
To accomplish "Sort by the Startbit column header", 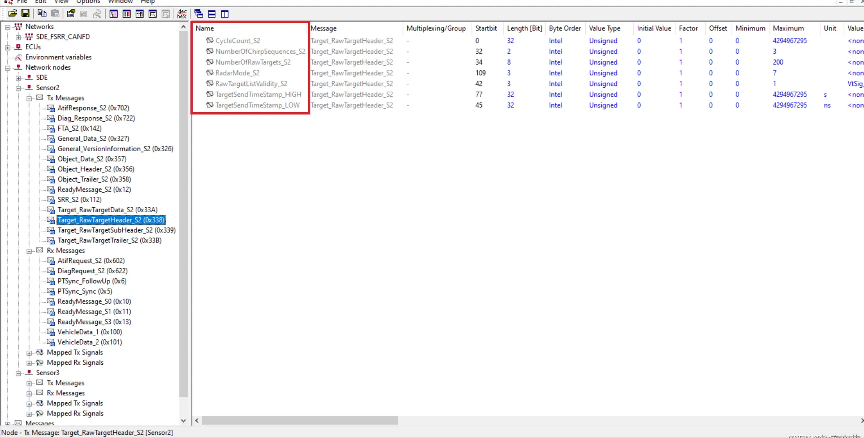I will [x=486, y=28].
